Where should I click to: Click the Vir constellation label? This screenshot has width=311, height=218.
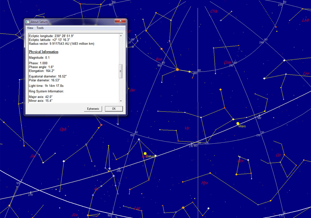187,128
